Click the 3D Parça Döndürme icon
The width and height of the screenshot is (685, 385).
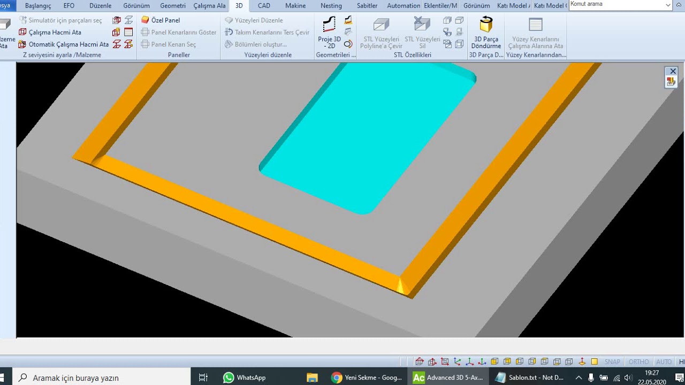[486, 25]
